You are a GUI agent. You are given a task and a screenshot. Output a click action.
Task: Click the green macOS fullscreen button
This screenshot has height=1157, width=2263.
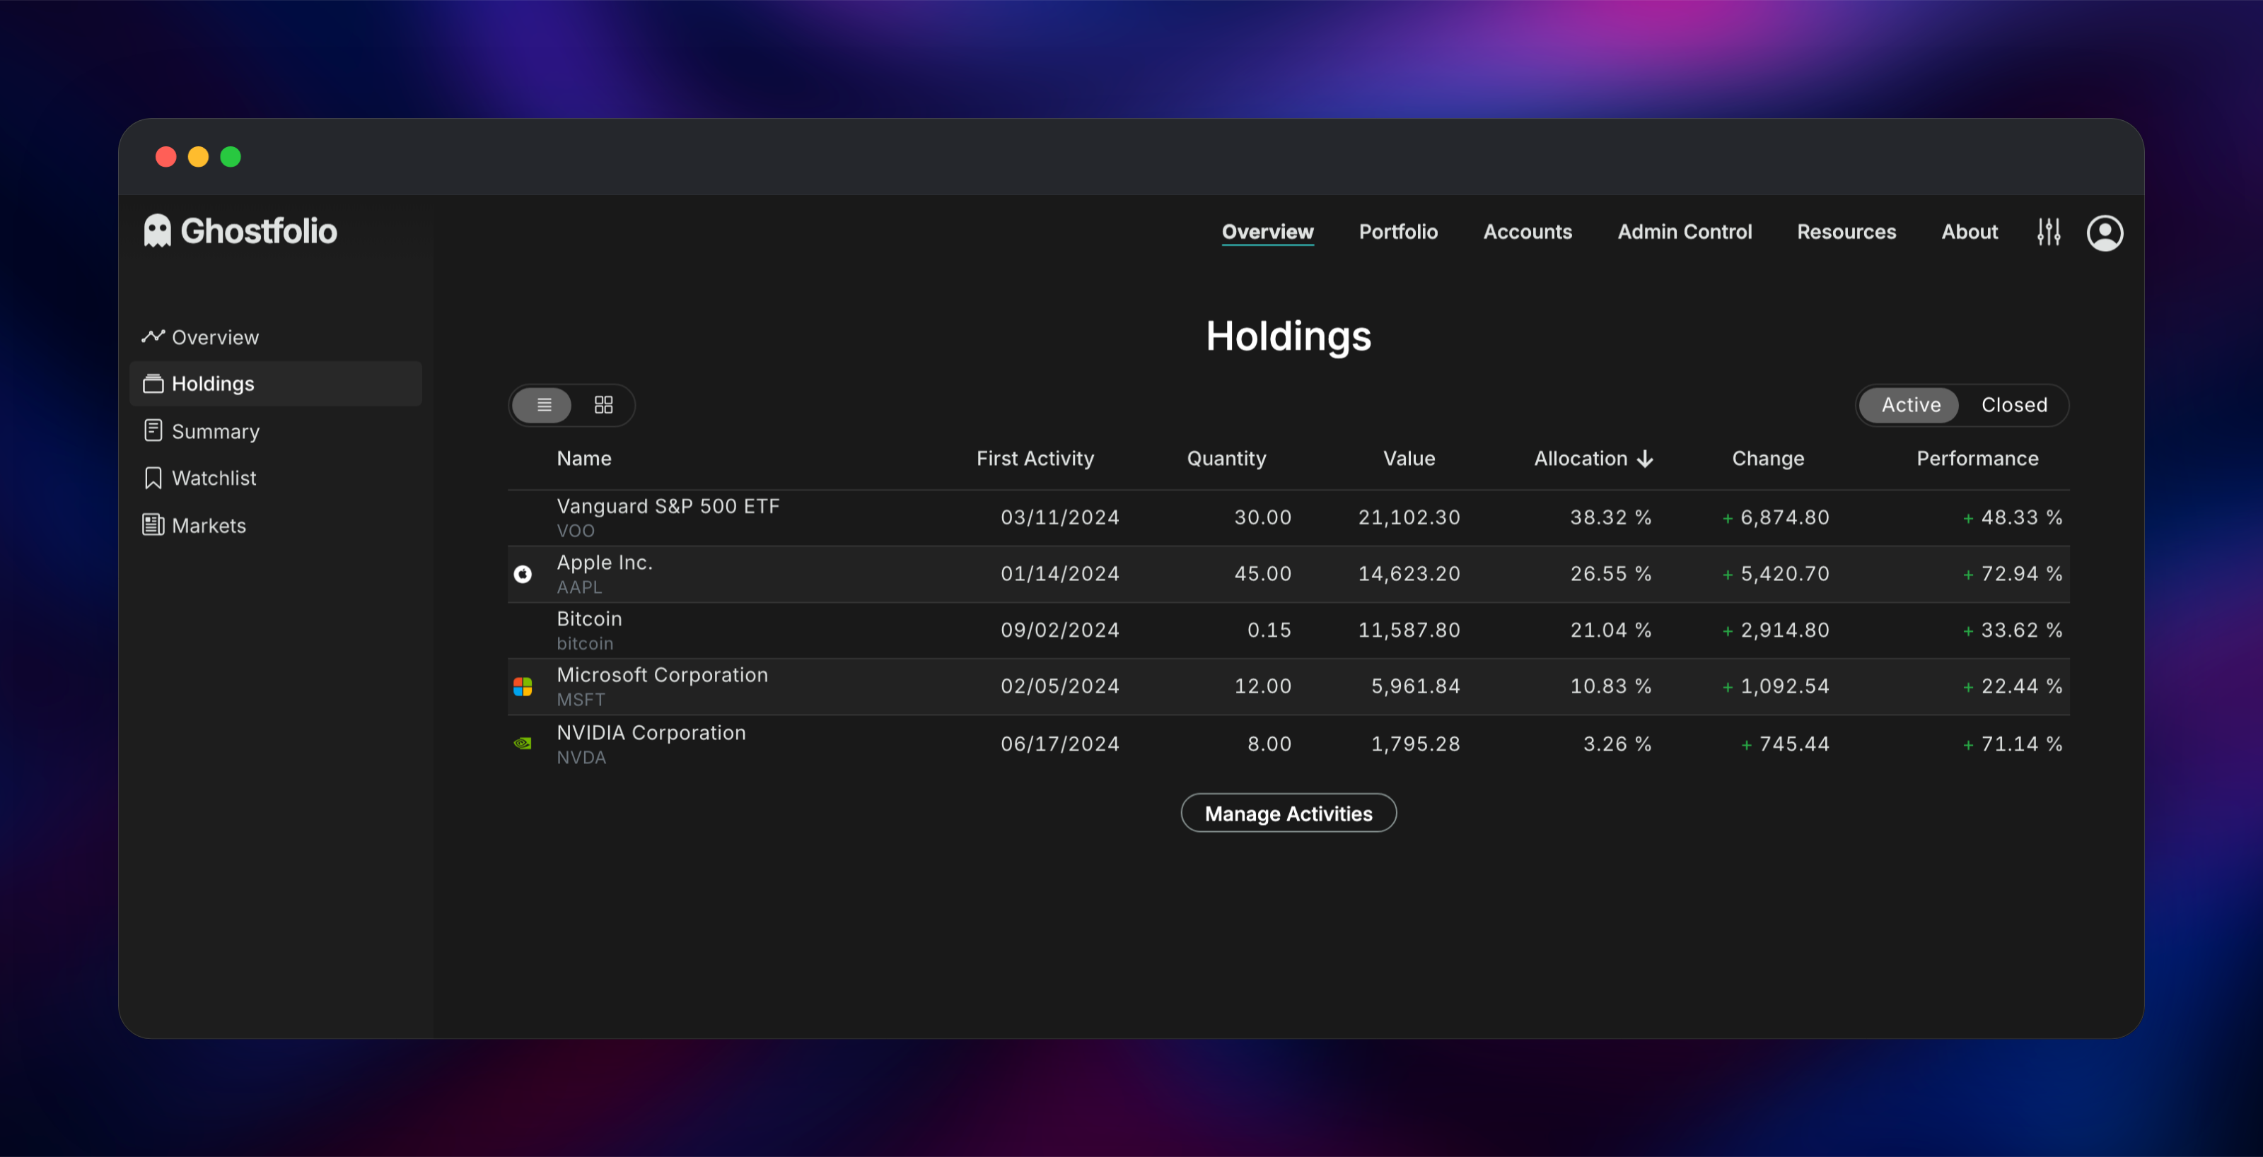230,156
